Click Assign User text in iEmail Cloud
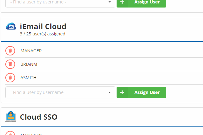The height and width of the screenshot is (135, 203). pyautogui.click(x=147, y=92)
